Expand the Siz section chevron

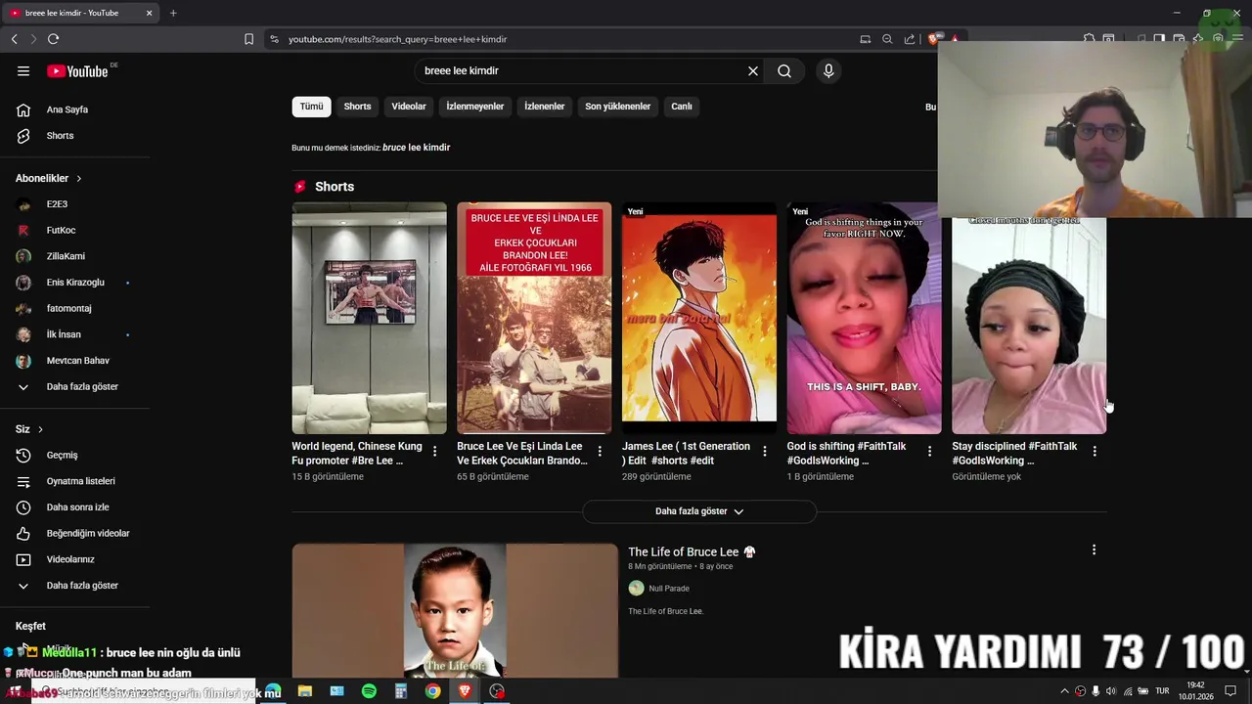pos(40,429)
